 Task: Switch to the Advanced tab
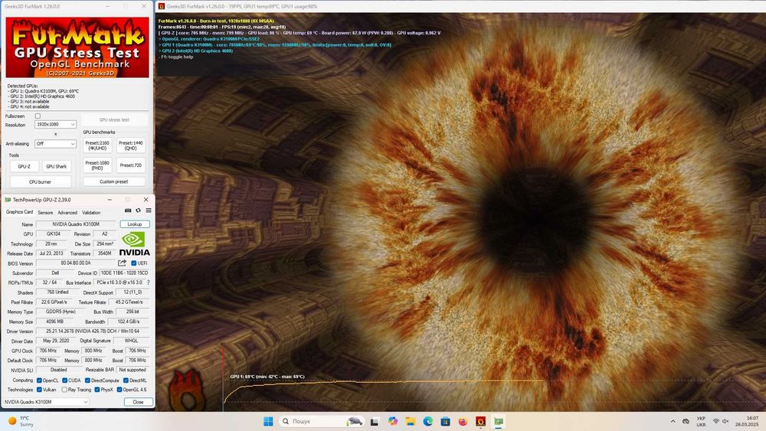(67, 212)
